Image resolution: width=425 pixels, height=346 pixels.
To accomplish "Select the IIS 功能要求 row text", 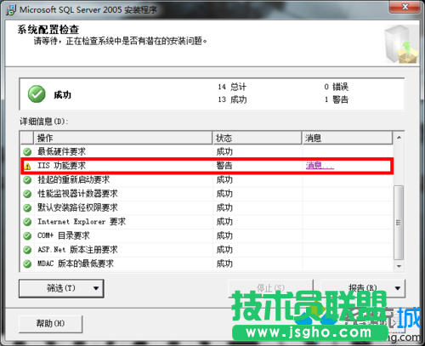I will point(62,166).
